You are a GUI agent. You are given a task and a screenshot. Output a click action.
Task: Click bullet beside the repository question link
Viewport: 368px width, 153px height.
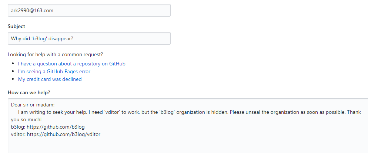[13, 64]
